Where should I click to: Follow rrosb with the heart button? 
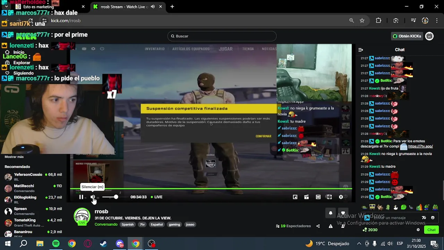click(x=343, y=213)
